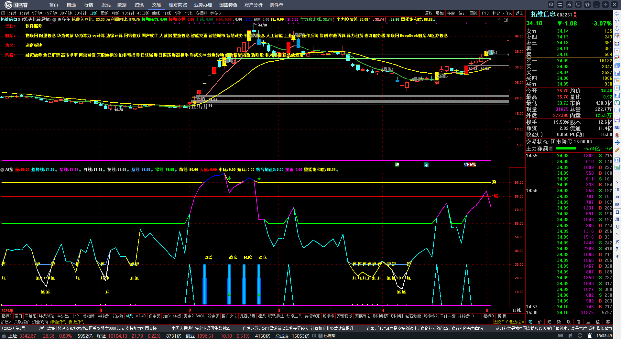Open the 统计 statistics menu
The width and height of the screenshot is (621, 339).
pyautogui.click(x=462, y=13)
